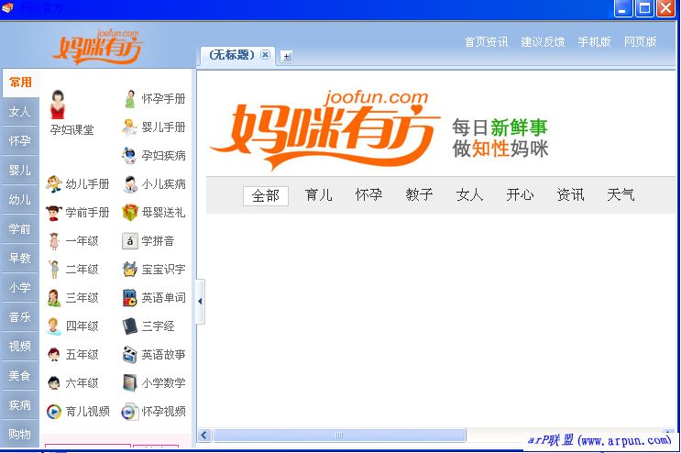Viewport: 681px width, 453px height.
Task: Open the 宝宝识字 icon
Action: tap(130, 270)
